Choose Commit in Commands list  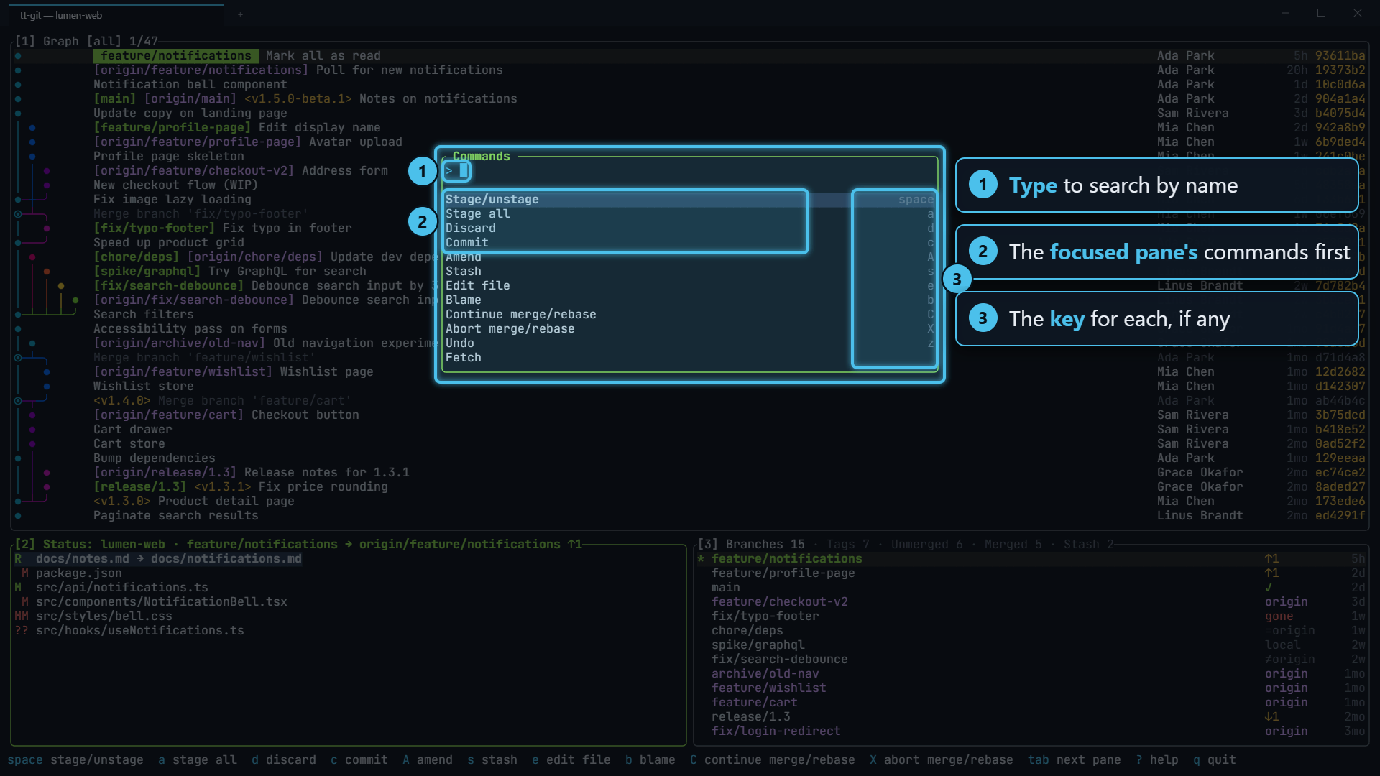(x=690, y=243)
